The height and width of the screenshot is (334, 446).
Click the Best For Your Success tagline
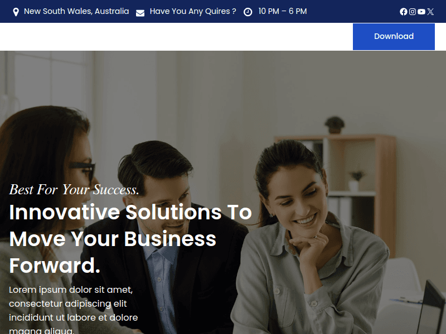[74, 189]
